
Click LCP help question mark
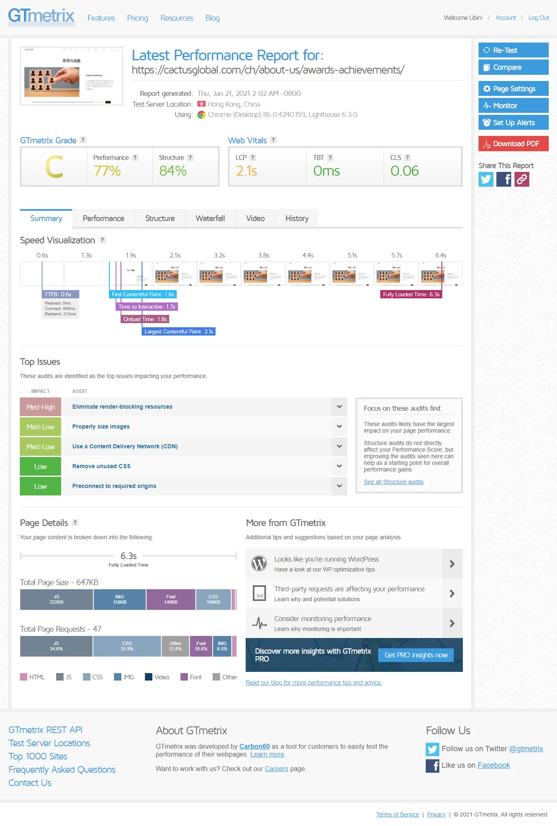253,157
